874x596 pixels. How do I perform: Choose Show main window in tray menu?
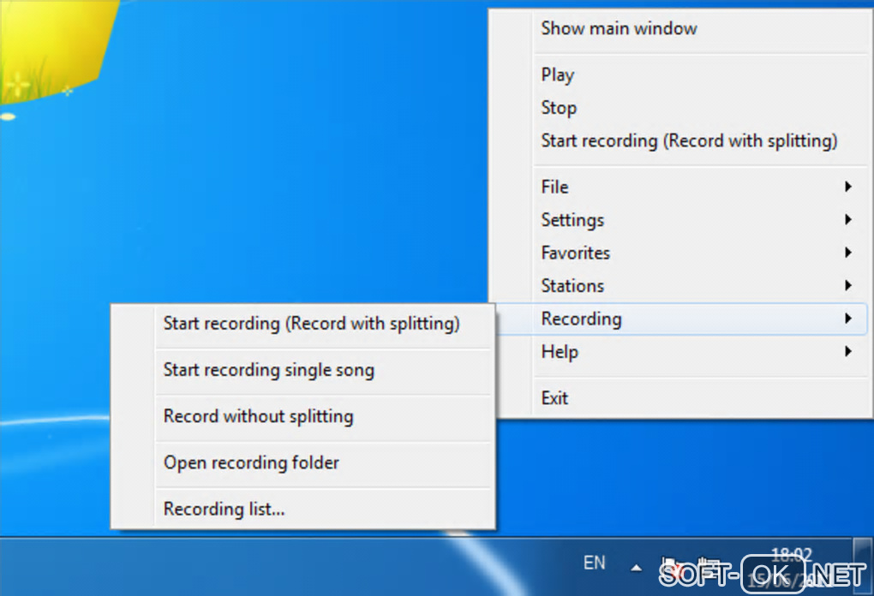[x=680, y=28]
